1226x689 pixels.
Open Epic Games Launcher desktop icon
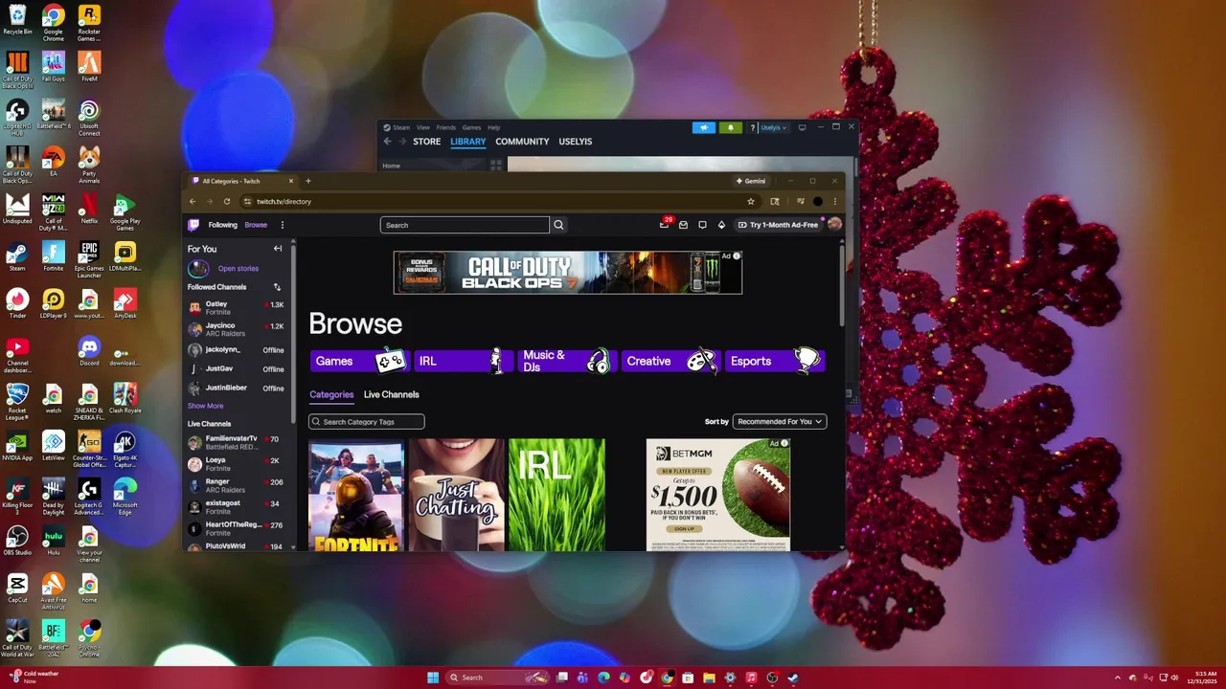point(89,258)
